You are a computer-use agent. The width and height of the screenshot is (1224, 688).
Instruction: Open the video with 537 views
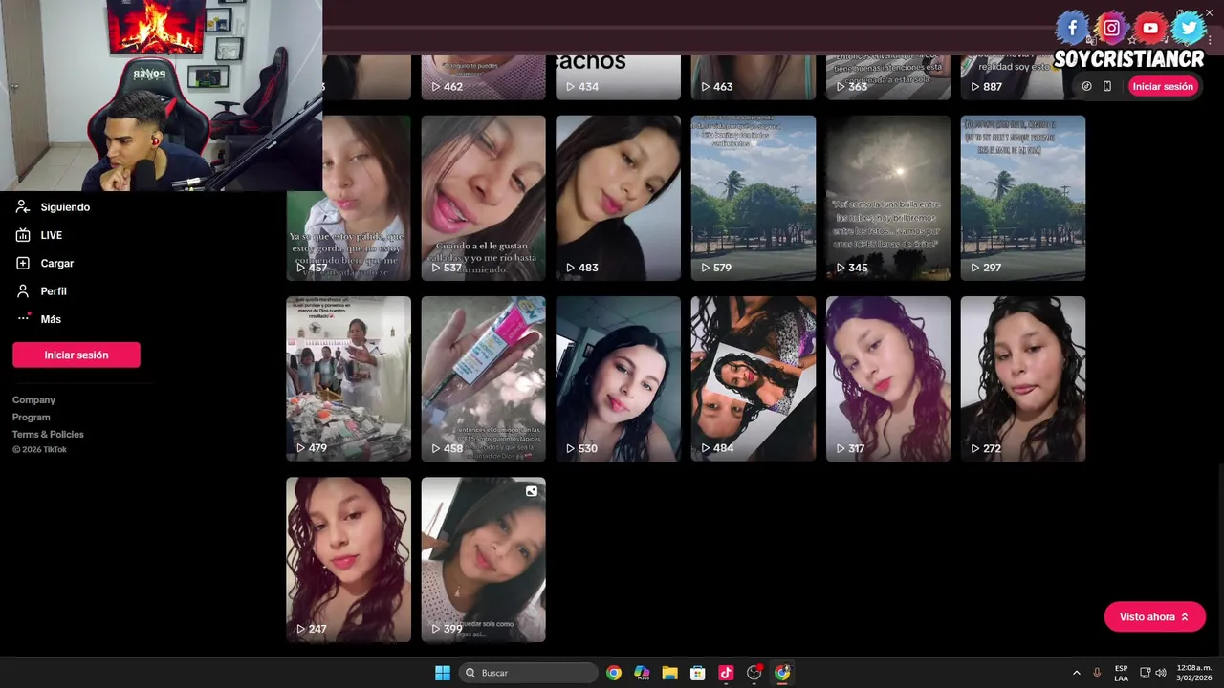484,198
